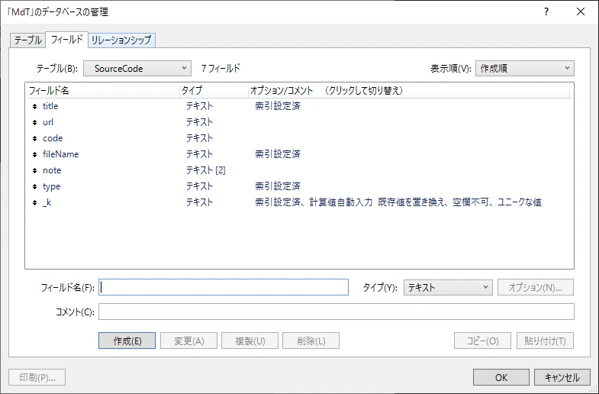Viewport: 599px width, 394px height.
Task: Click the 貼り付け(T) button
Action: (x=545, y=341)
